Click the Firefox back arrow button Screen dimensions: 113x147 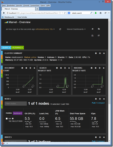coord(4,13)
